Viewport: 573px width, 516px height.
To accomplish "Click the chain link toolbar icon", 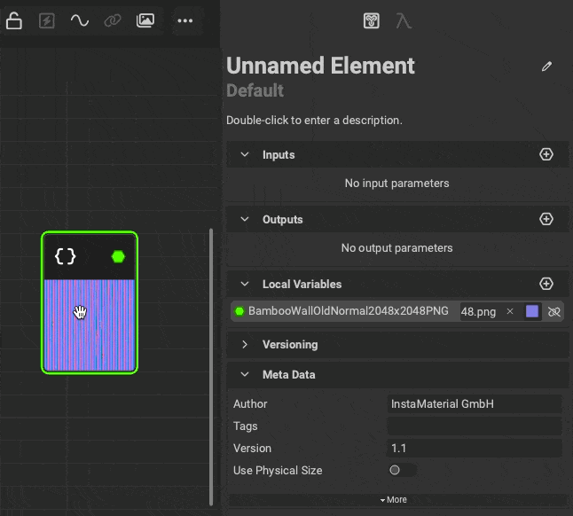I will click(112, 20).
